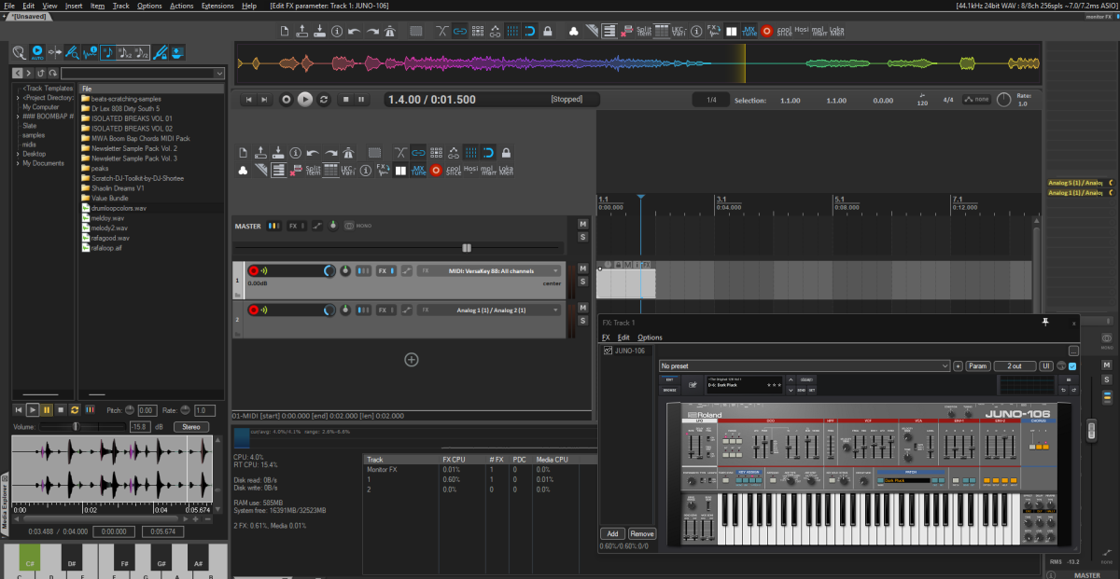
Task: Go to project end in transport
Action: coord(264,99)
